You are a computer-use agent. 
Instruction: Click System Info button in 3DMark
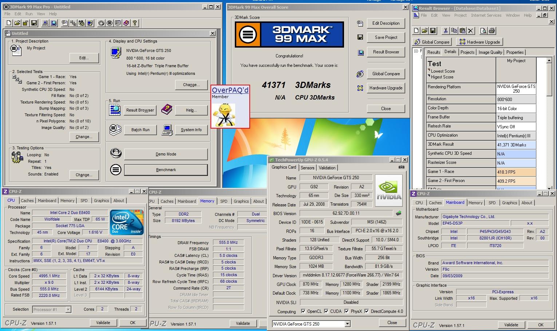(x=191, y=130)
